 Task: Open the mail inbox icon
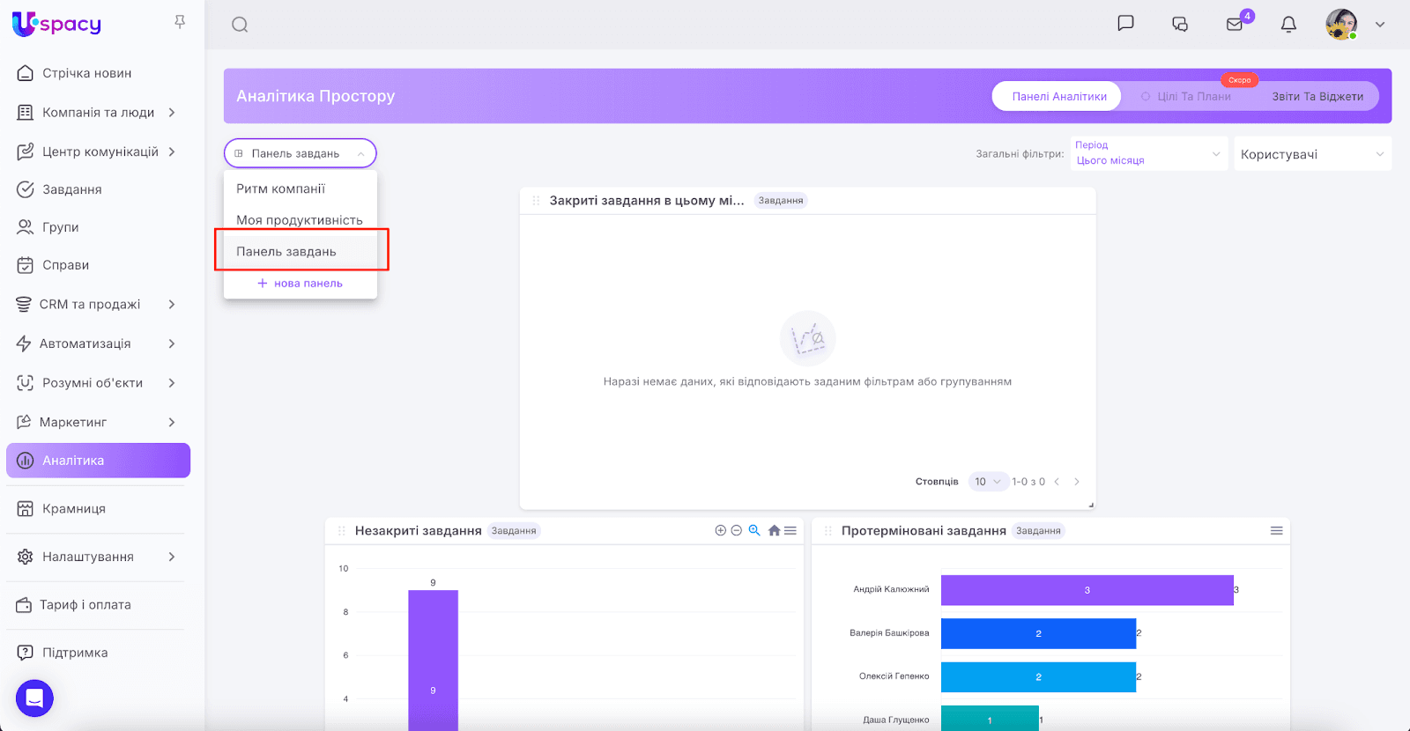pos(1235,25)
